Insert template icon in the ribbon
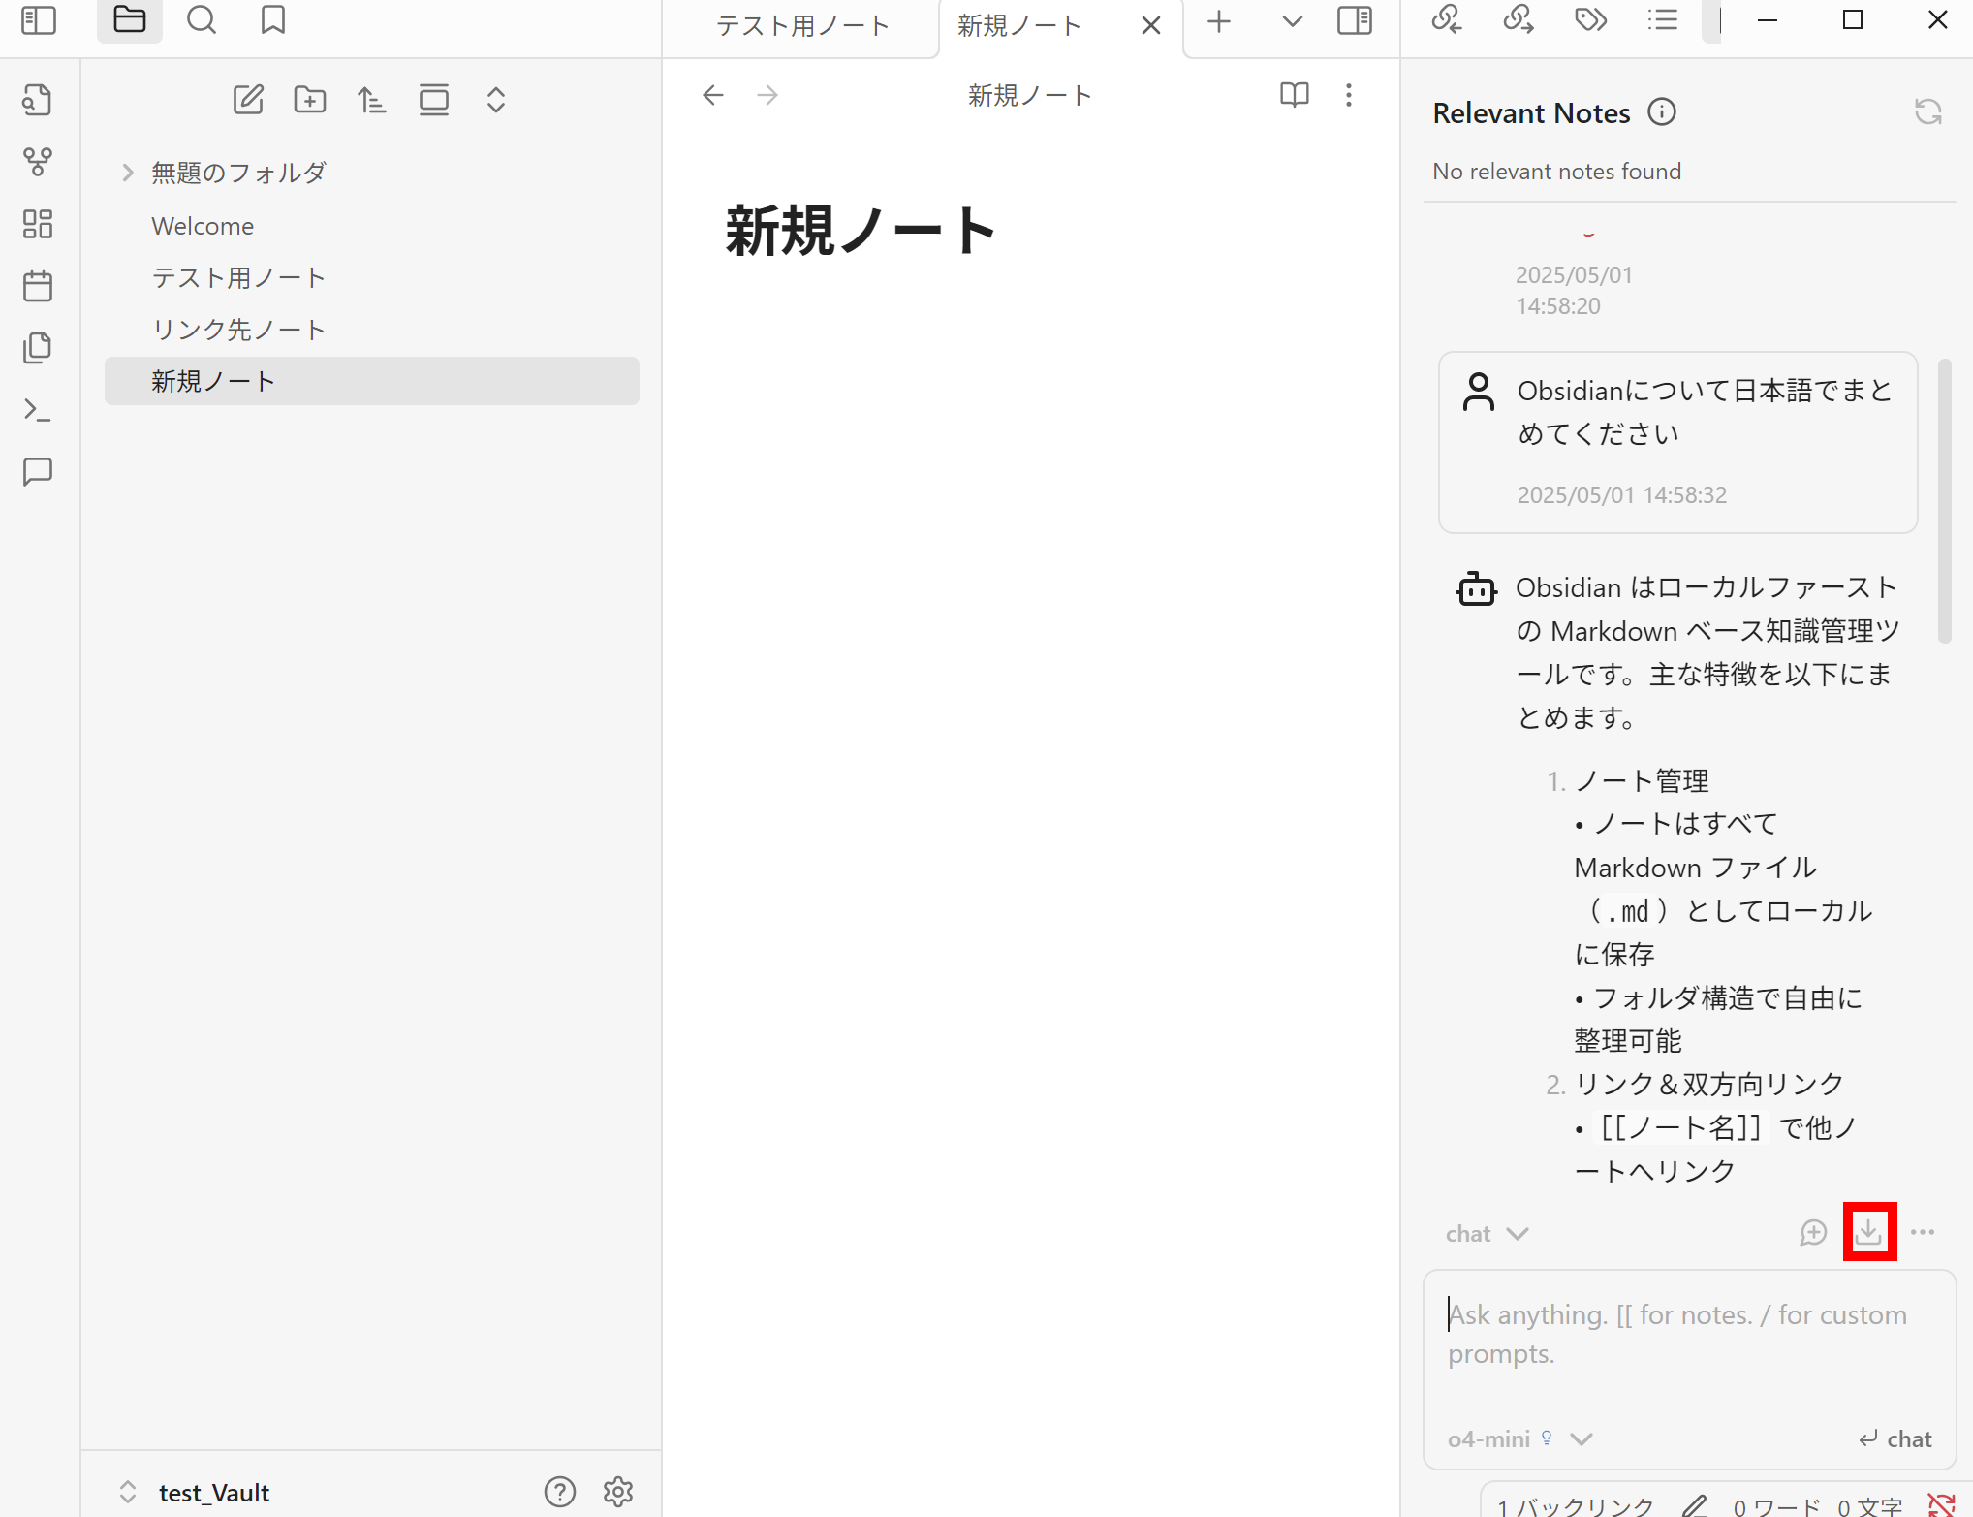The width and height of the screenshot is (1973, 1517). (x=38, y=348)
